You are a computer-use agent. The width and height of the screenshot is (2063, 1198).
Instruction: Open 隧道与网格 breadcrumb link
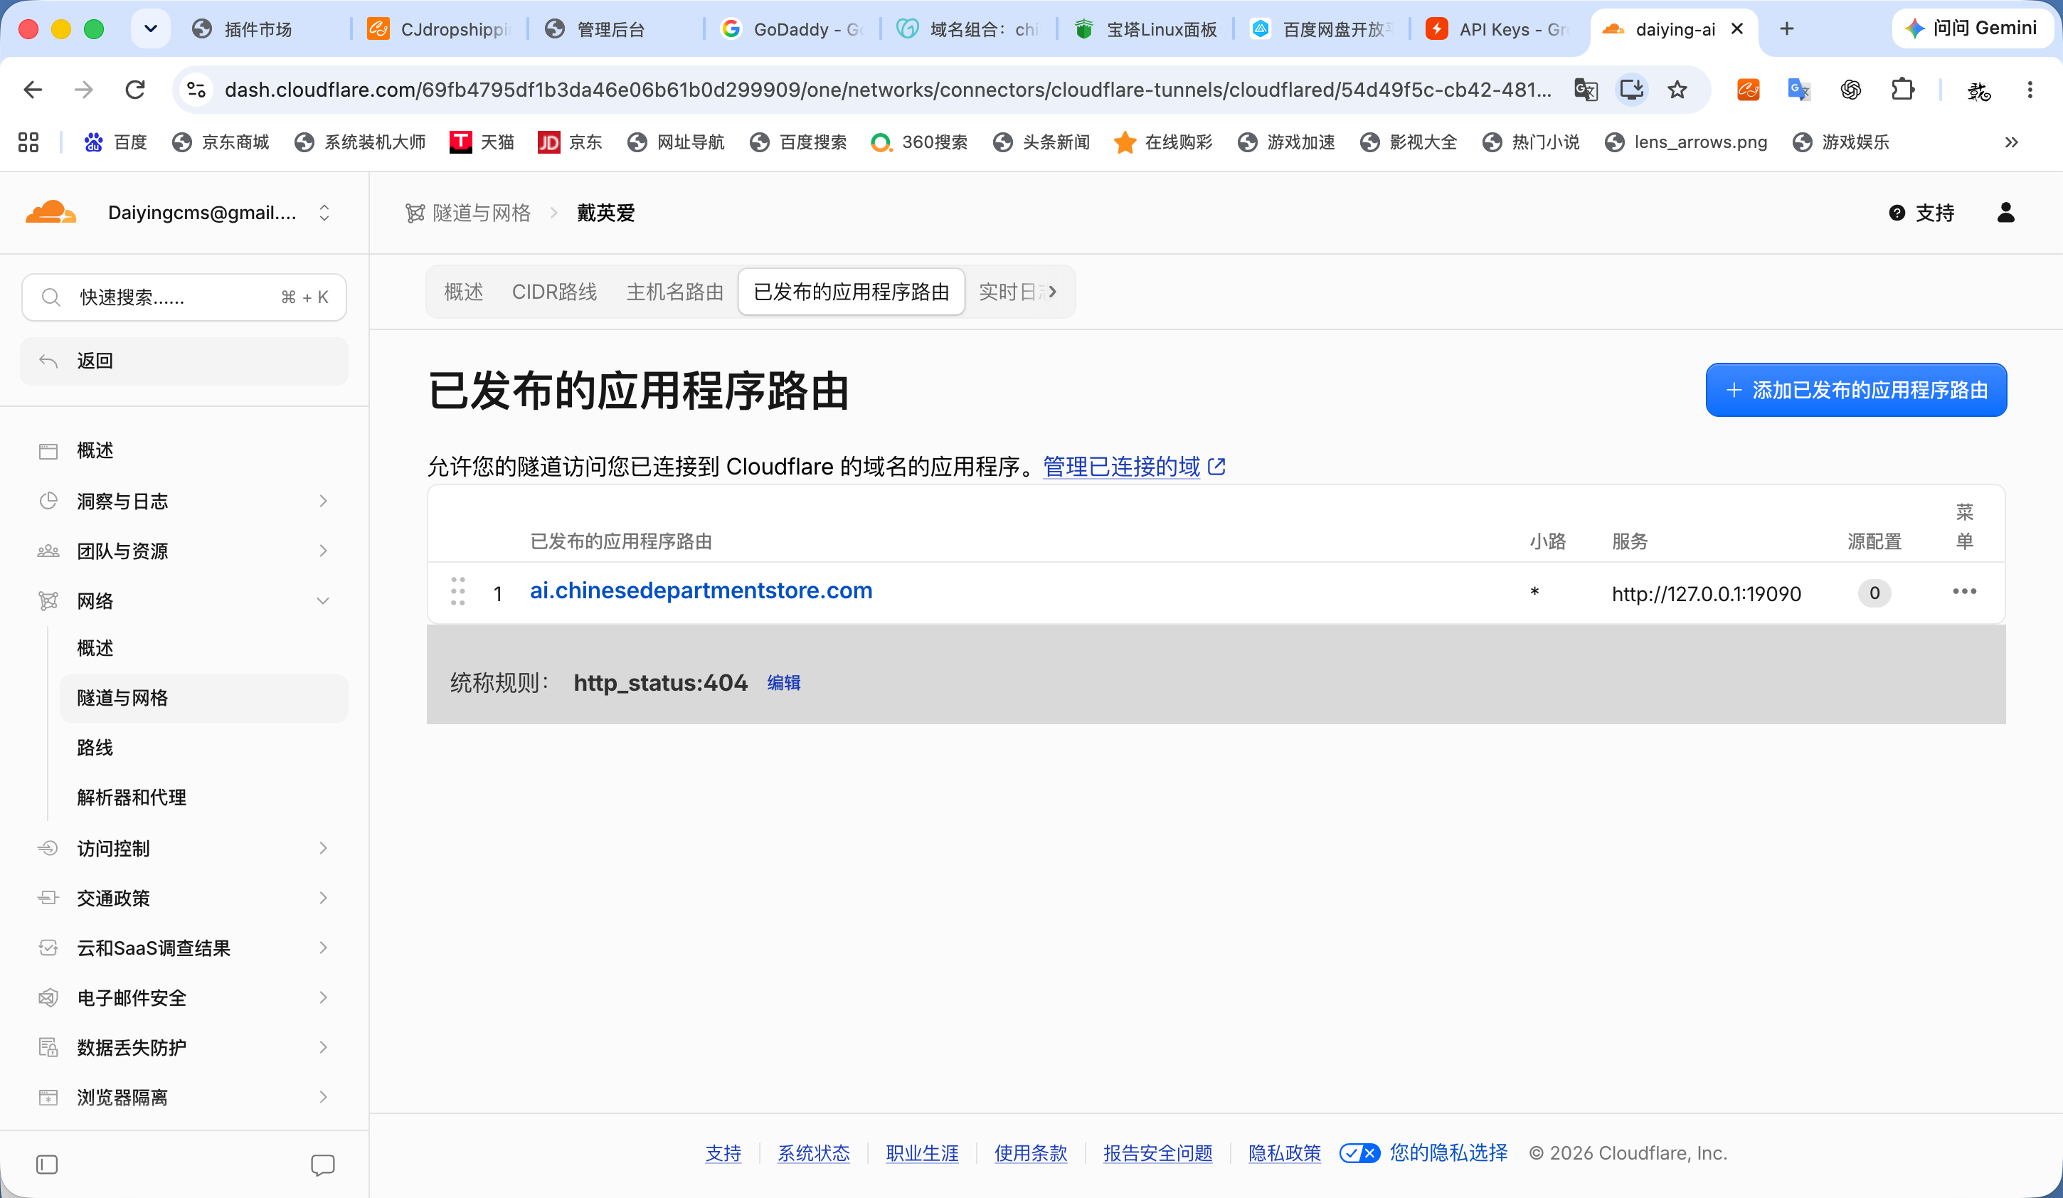[468, 213]
